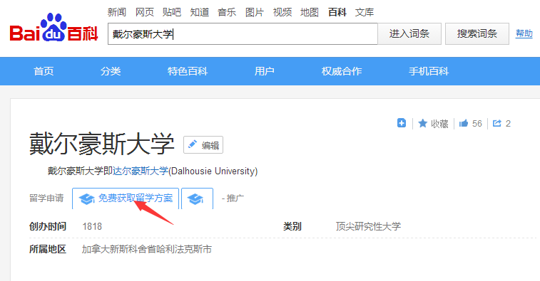Click the 收藏 text label
This screenshot has width=540, height=281.
tap(440, 124)
